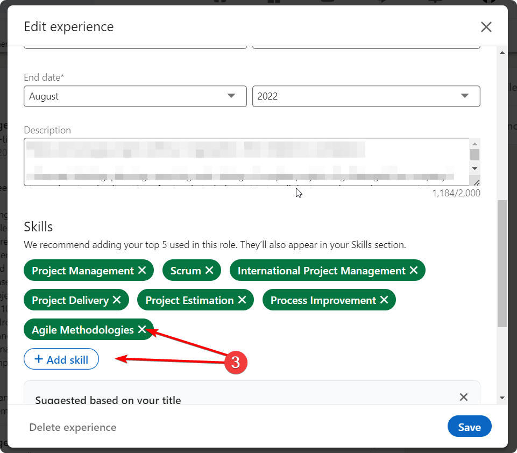Grab the description resize handle
Image resolution: width=517 pixels, height=453 pixels.
coord(476,182)
